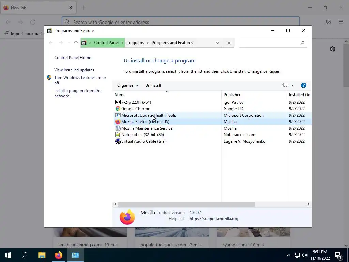The image size is (349, 262).
Task: Select the Notepad++ (32-bit x86) row
Action: 212,134
